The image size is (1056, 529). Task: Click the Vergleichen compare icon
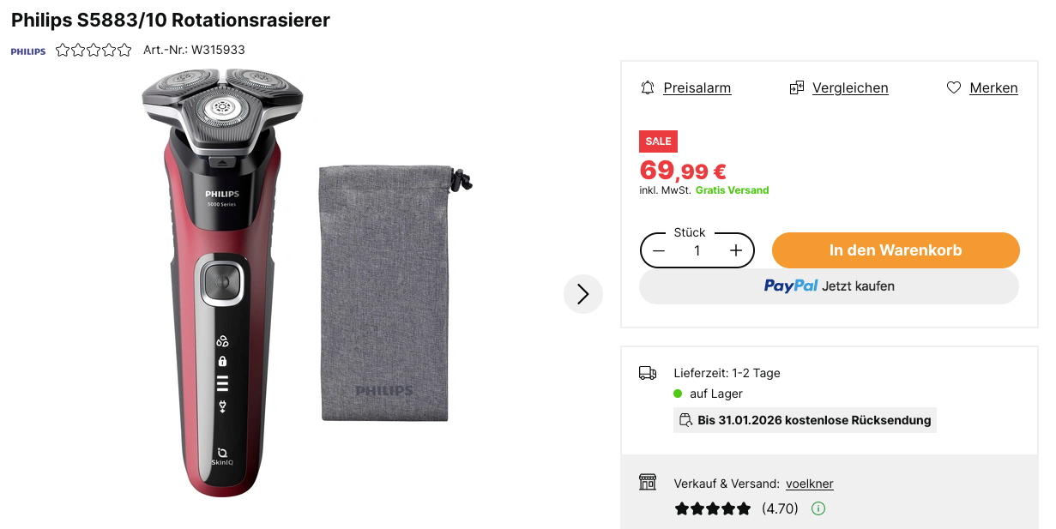click(x=797, y=87)
